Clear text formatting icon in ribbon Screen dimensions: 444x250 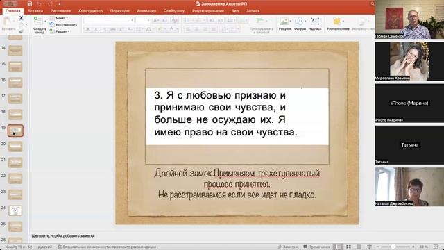[x=174, y=20]
